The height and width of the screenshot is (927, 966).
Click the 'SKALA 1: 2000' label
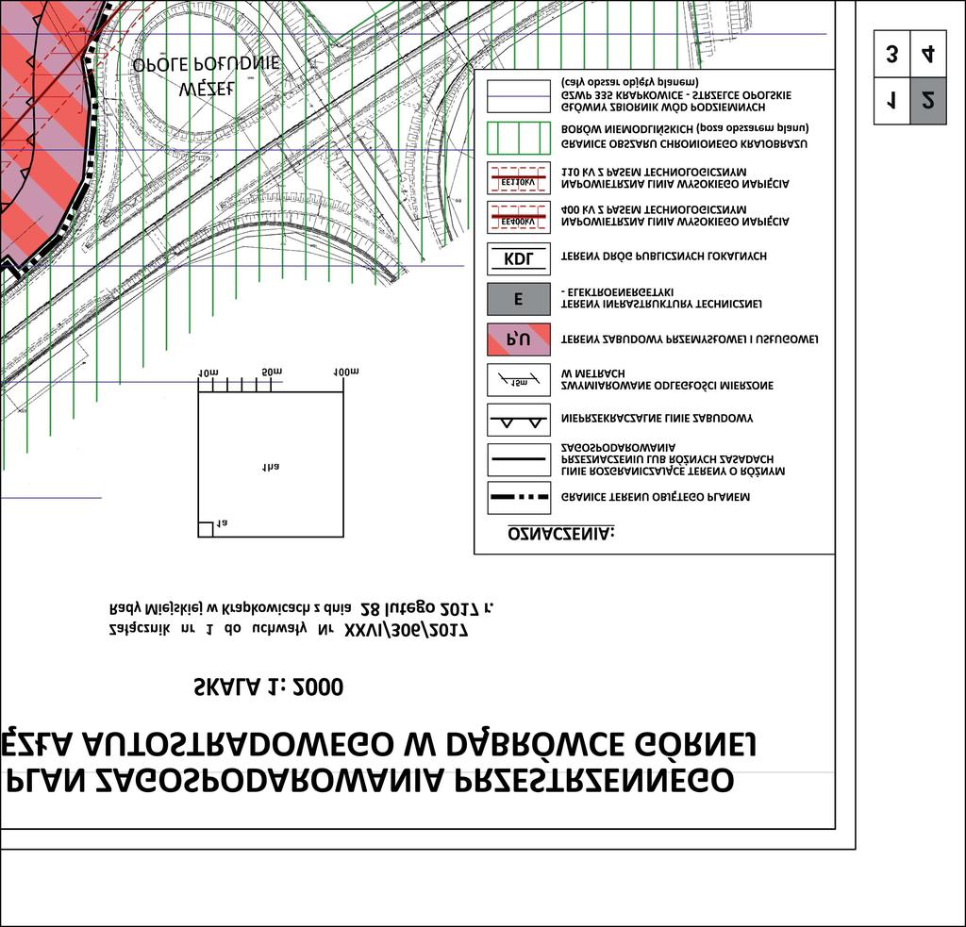click(x=269, y=687)
